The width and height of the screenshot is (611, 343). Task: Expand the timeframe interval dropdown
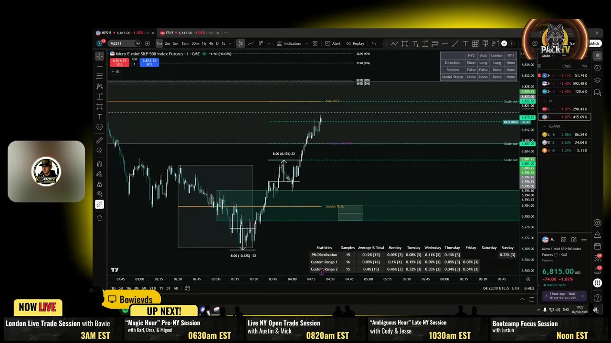tap(231, 43)
